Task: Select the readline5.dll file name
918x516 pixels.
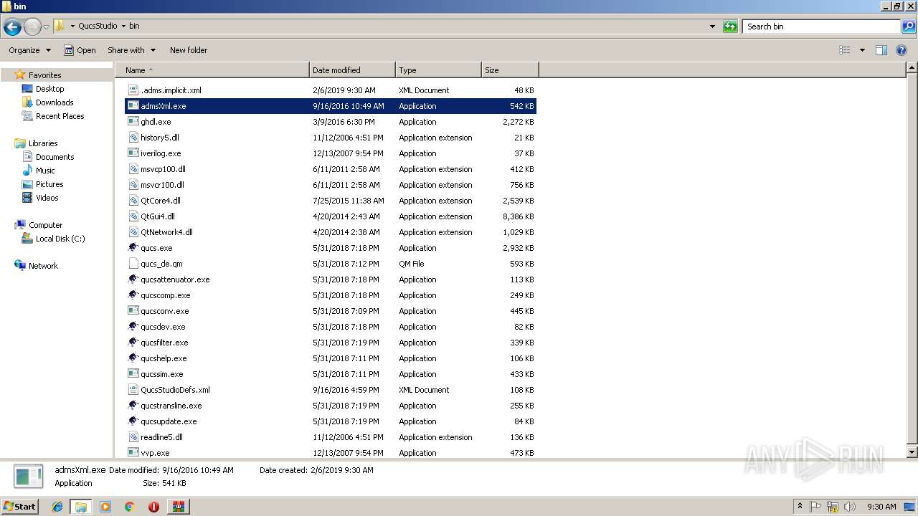Action: (x=161, y=437)
